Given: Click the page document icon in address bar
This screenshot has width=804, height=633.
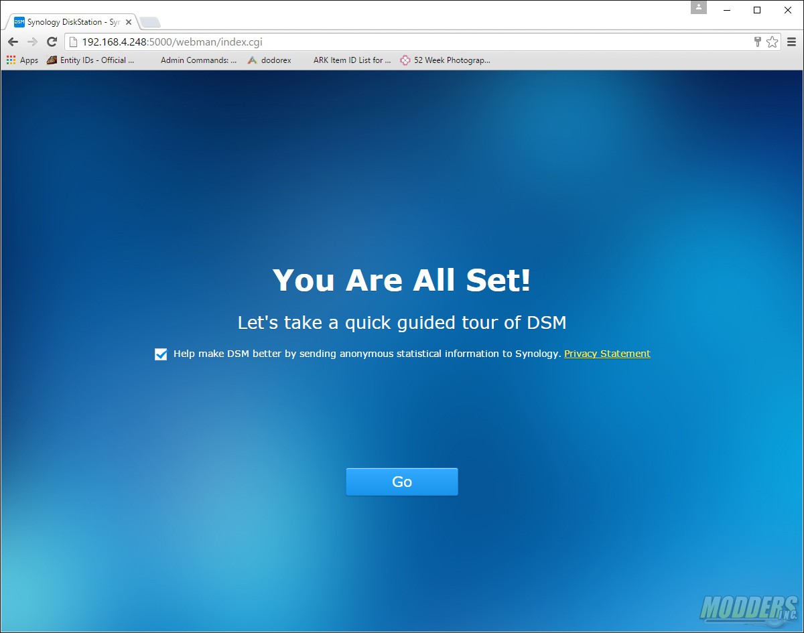Looking at the screenshot, I should 74,42.
